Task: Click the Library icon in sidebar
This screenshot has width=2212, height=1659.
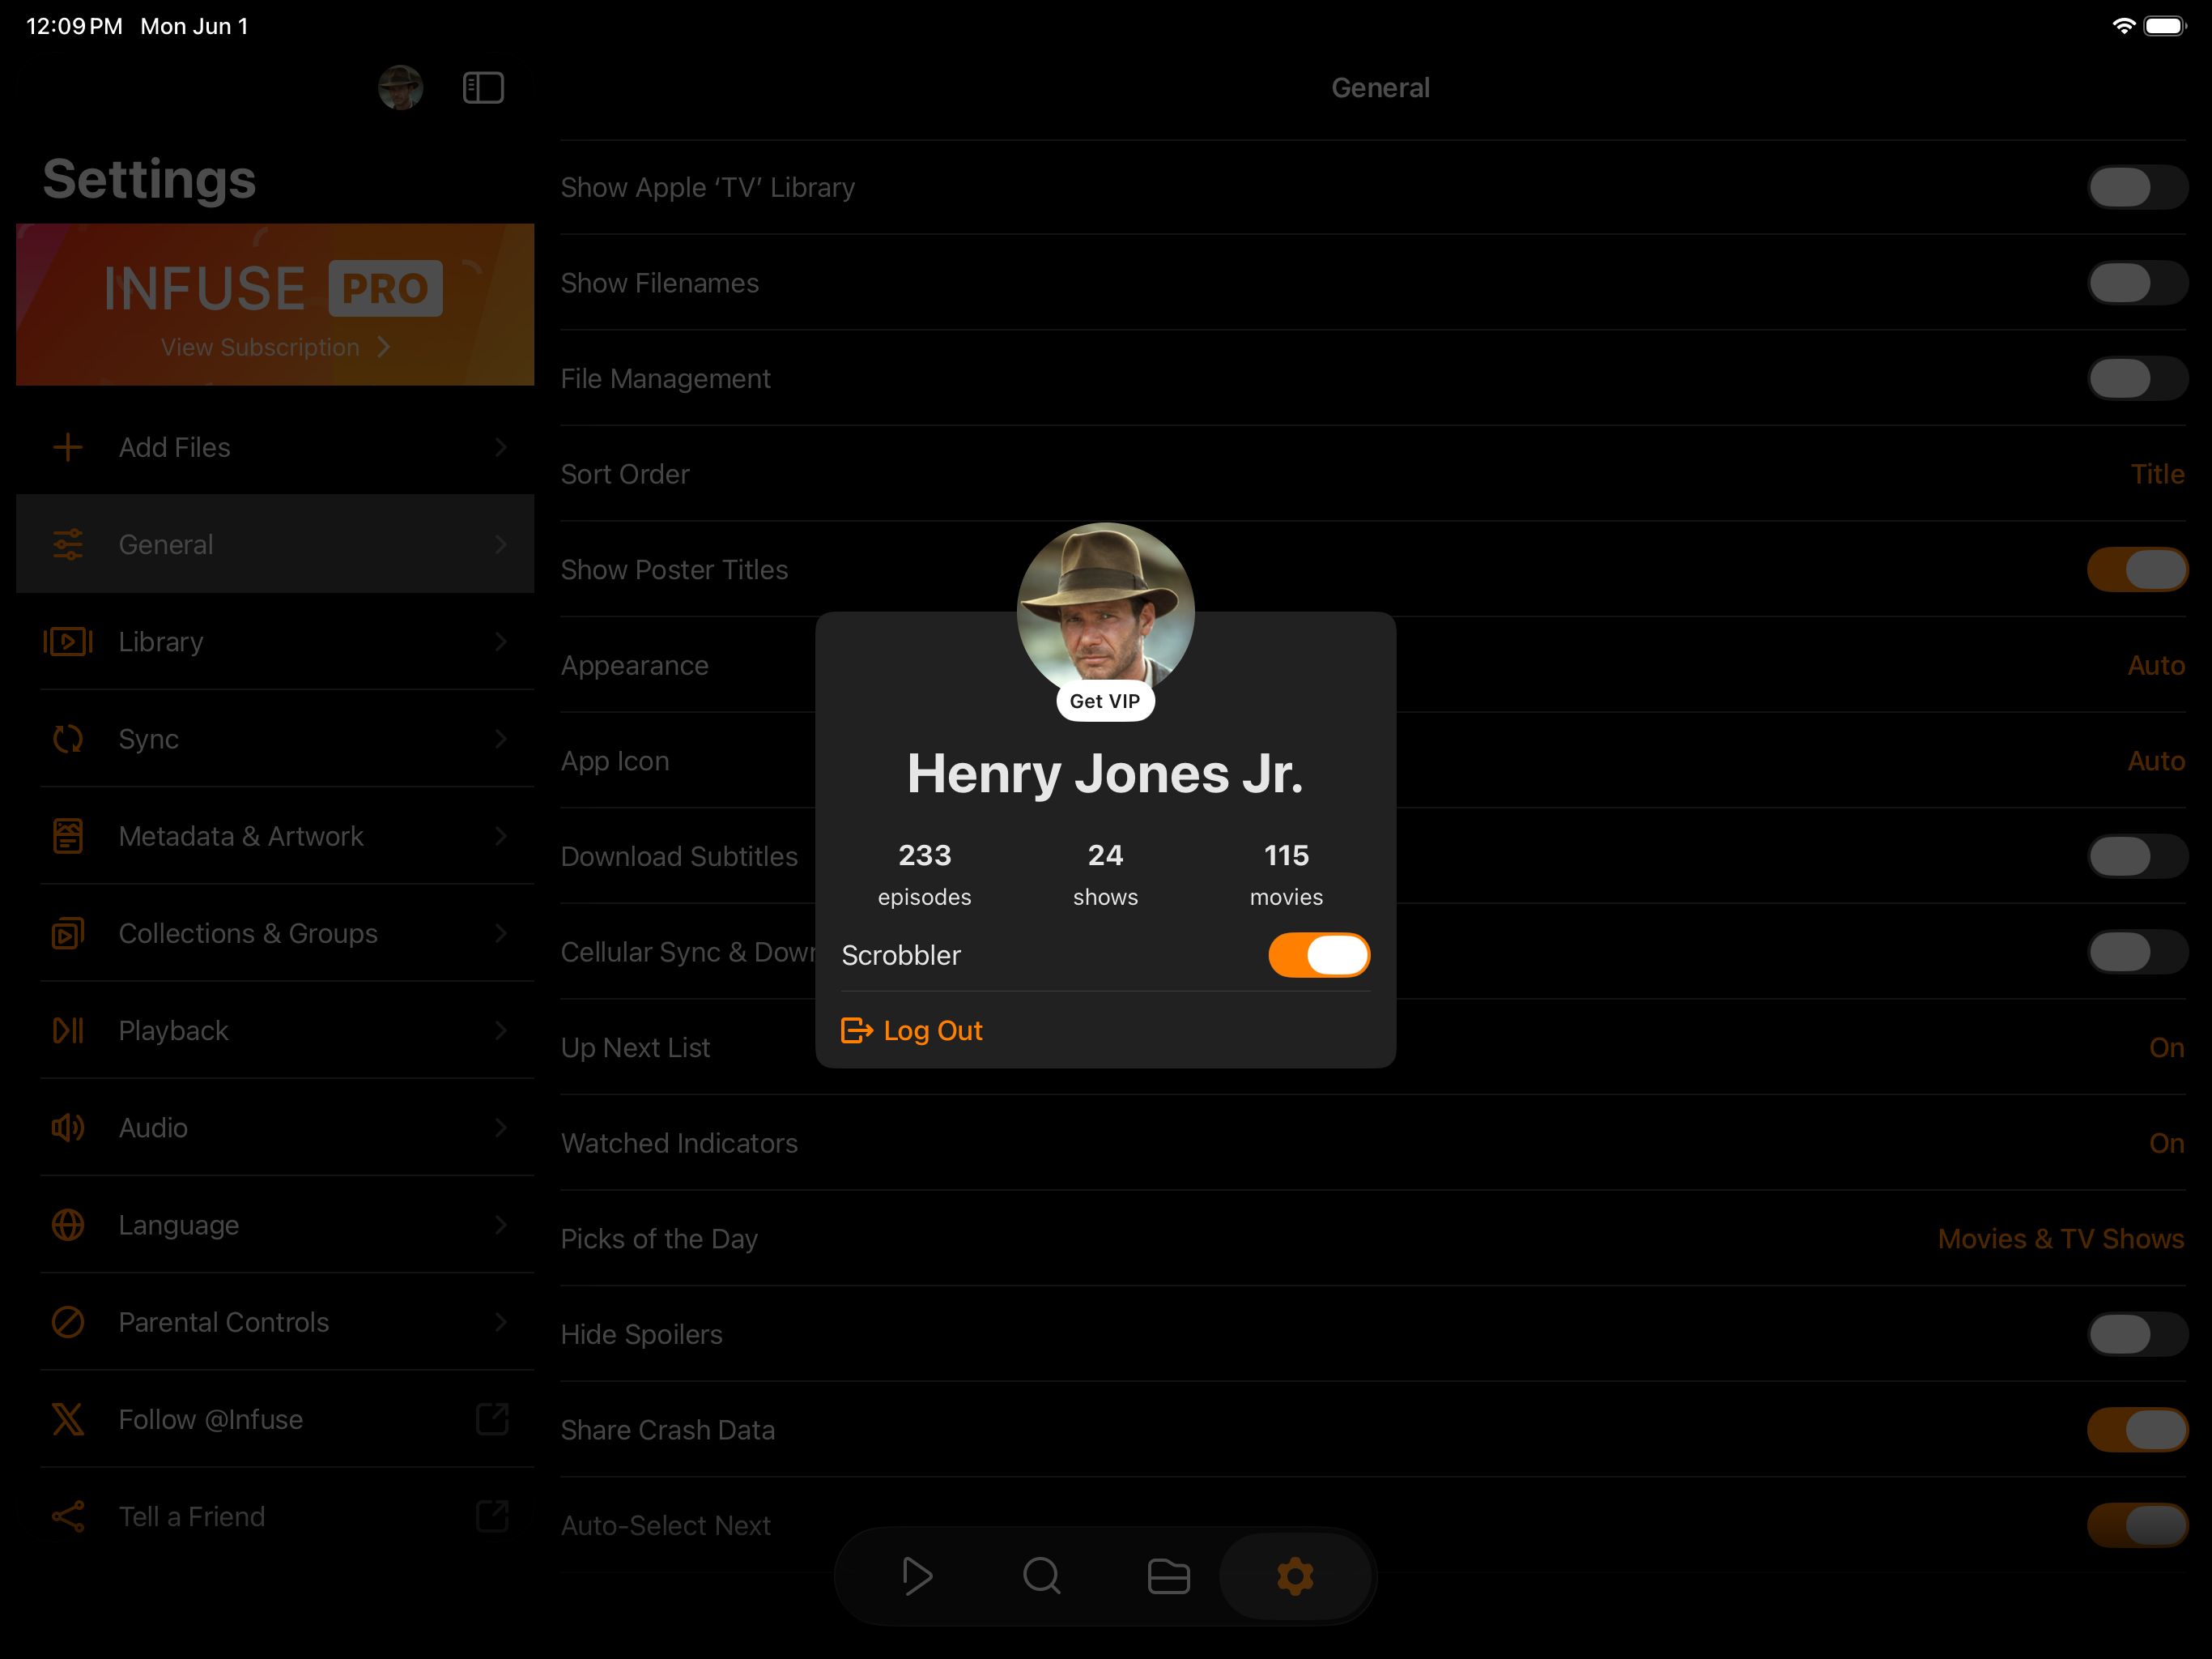Action: (x=68, y=642)
